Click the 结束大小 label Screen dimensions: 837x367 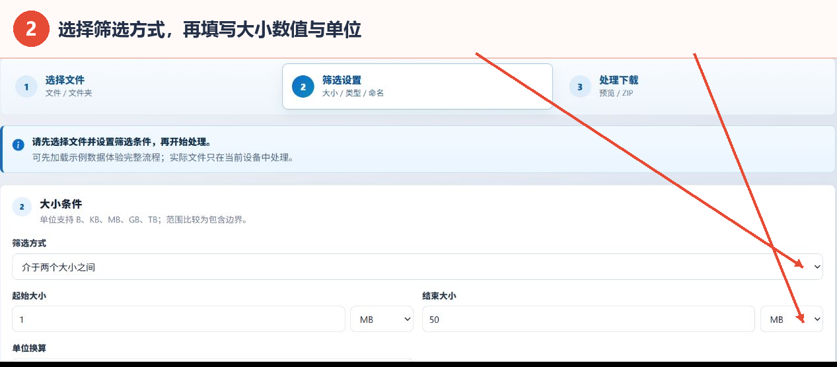pyautogui.click(x=439, y=296)
